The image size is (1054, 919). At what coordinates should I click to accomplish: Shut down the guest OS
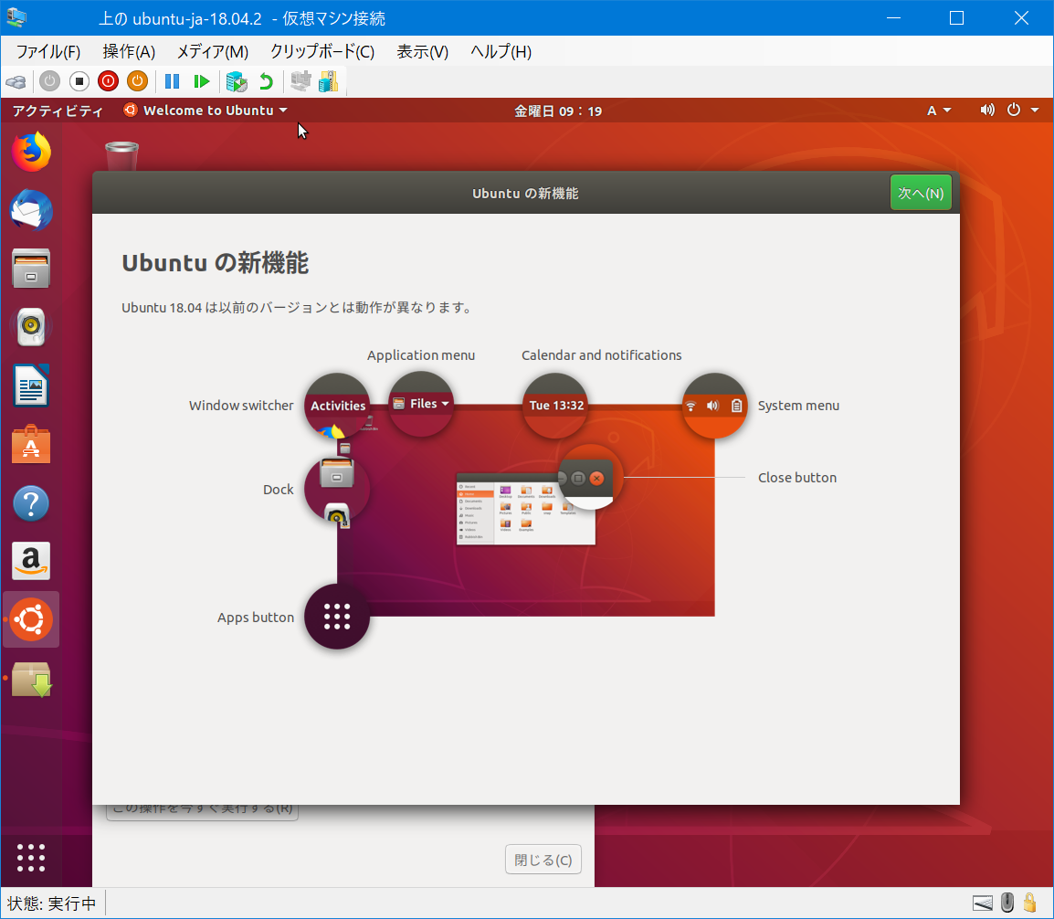(x=137, y=81)
